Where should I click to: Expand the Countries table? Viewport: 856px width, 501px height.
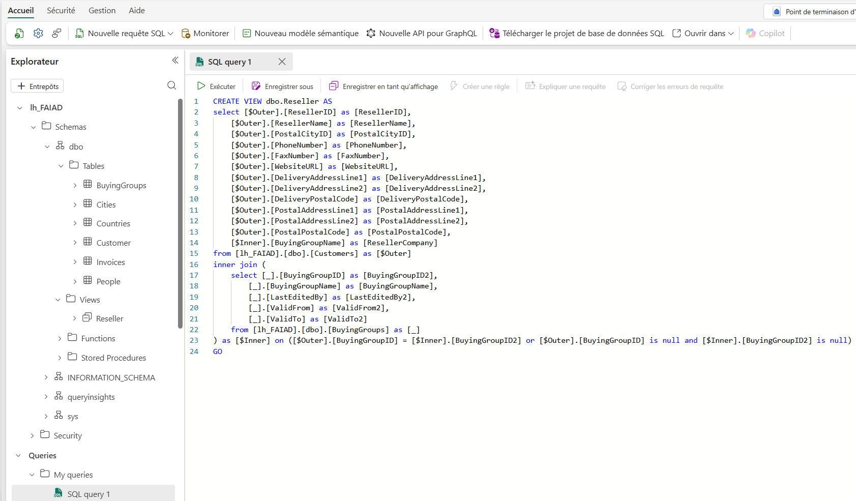75,223
